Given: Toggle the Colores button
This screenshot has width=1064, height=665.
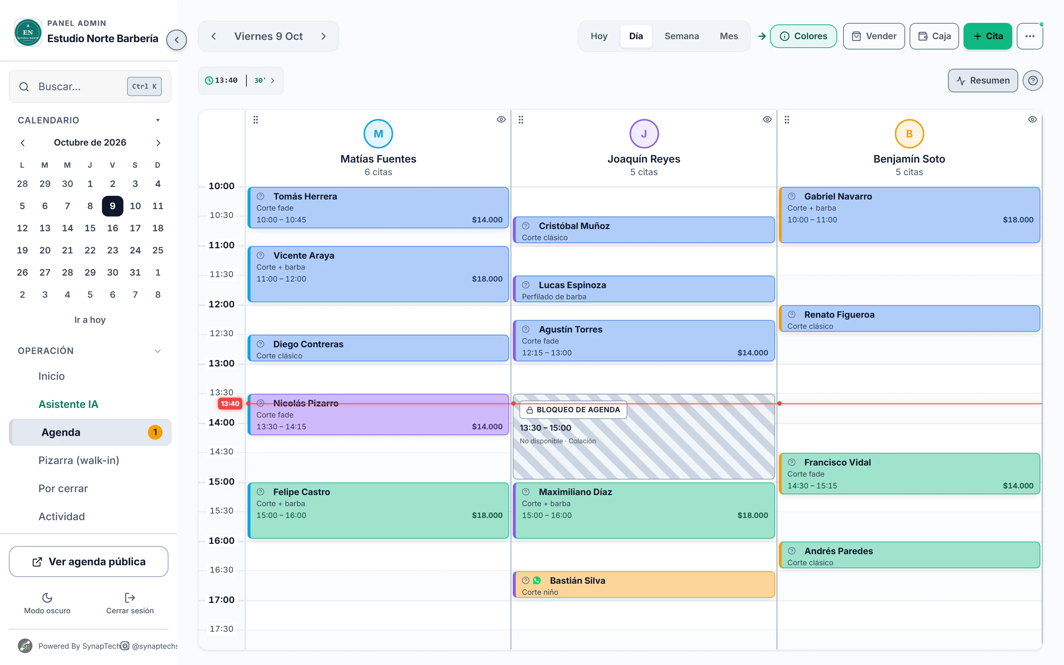Looking at the screenshot, I should (803, 36).
